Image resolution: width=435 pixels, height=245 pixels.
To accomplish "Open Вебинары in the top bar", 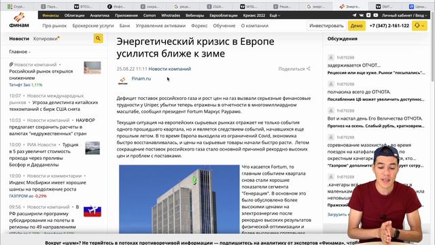I will coord(195,15).
